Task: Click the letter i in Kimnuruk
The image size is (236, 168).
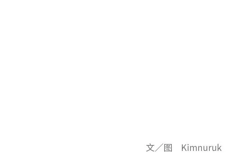Action: click(189, 148)
